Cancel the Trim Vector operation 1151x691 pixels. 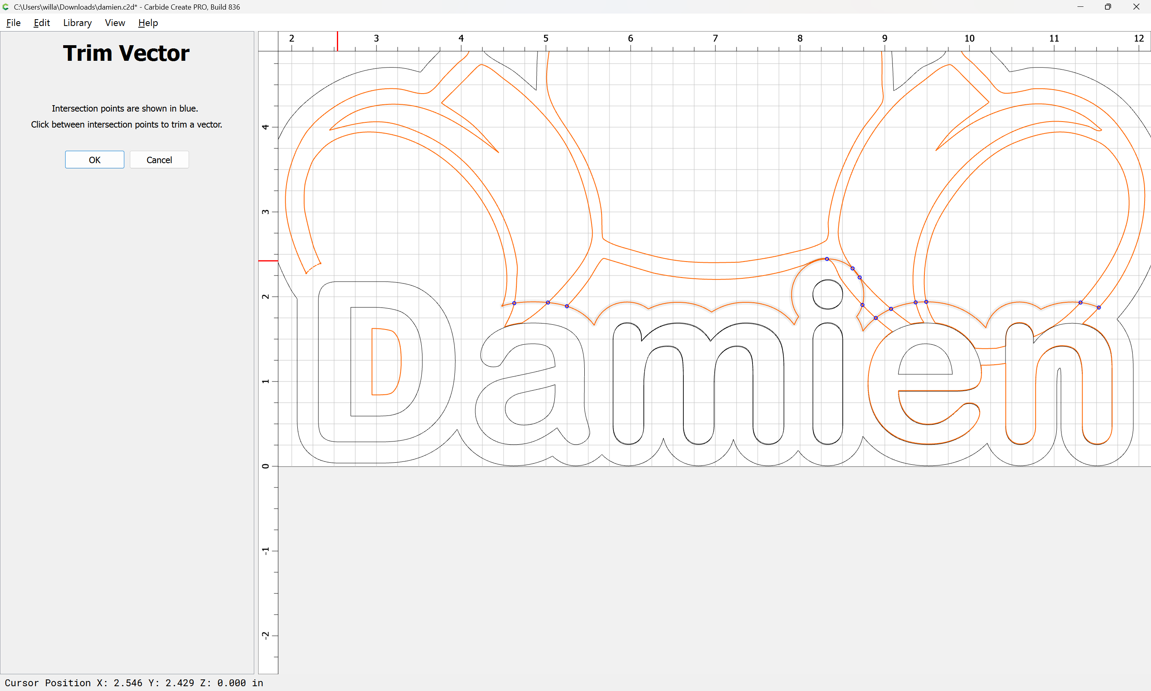pos(159,160)
